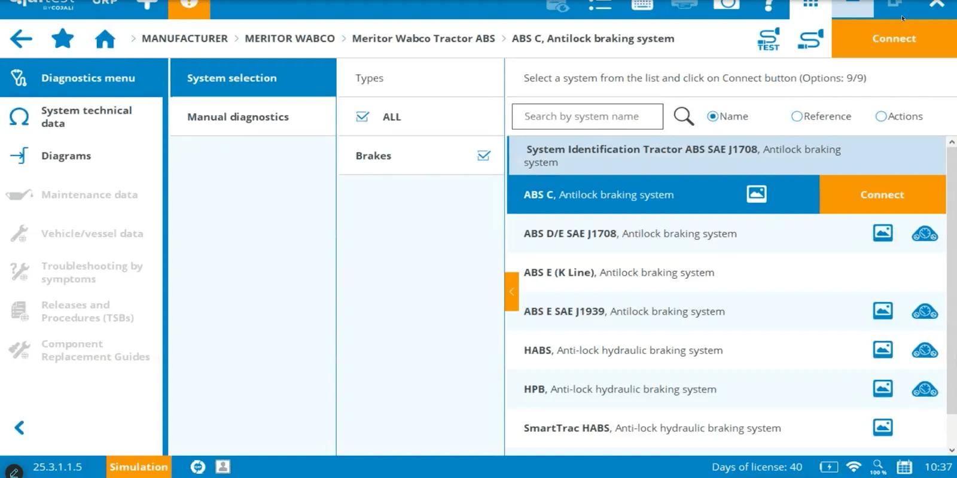Viewport: 957px width, 478px height.
Task: Go to Meritor Wabco Tractor ABS breadcrumb
Action: (x=423, y=38)
